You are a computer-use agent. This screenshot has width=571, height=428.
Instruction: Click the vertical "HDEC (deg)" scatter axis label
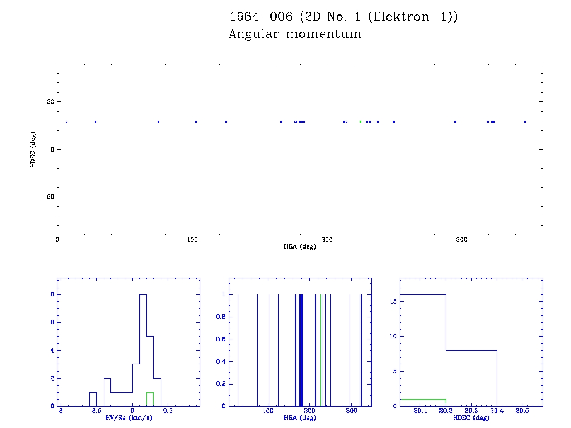tap(33, 149)
